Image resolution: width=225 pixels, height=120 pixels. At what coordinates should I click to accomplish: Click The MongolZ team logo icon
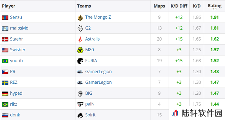(x=80, y=17)
